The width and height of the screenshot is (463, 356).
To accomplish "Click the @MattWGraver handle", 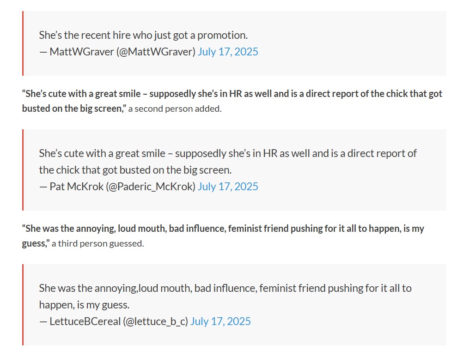I will (156, 52).
